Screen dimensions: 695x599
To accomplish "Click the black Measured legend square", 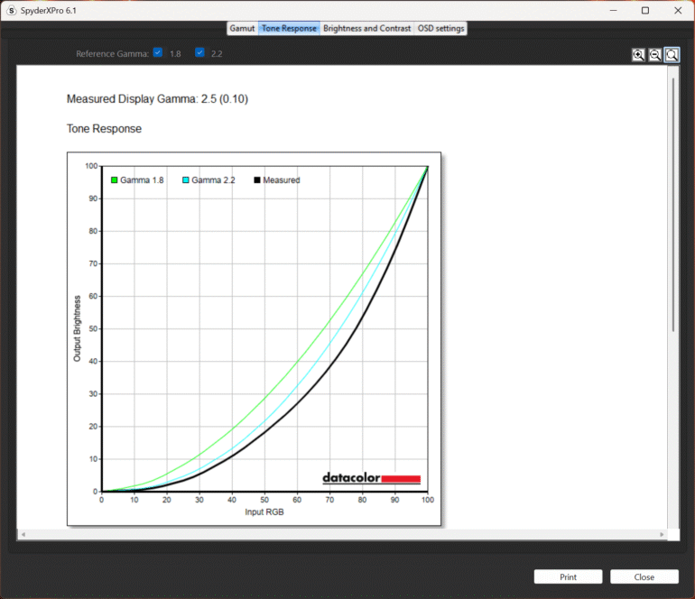I will 257,180.
